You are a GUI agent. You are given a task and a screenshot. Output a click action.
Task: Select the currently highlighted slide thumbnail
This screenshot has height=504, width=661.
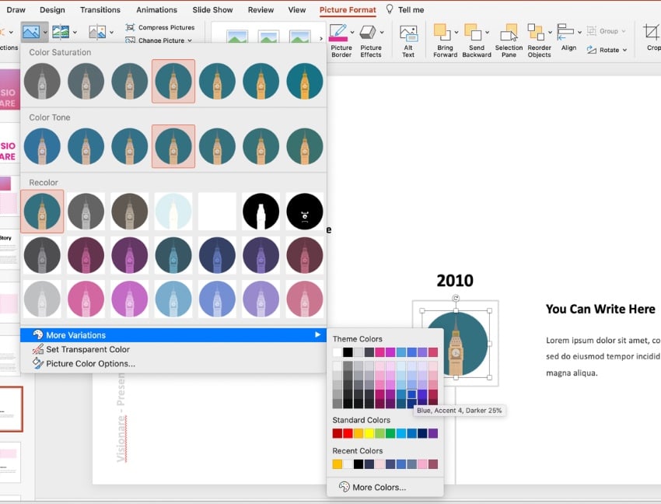12,409
